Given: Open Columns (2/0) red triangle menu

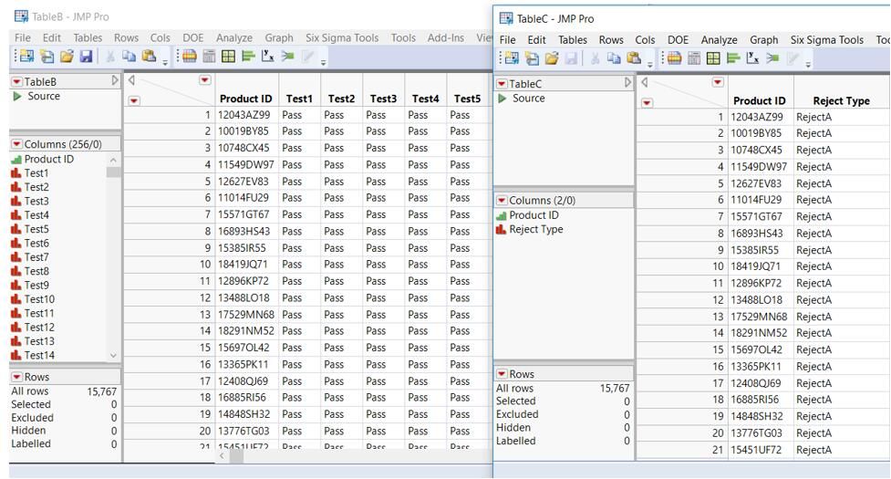Looking at the screenshot, I should pyautogui.click(x=502, y=201).
